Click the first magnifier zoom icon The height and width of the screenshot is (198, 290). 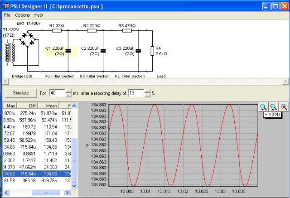[x=263, y=107]
